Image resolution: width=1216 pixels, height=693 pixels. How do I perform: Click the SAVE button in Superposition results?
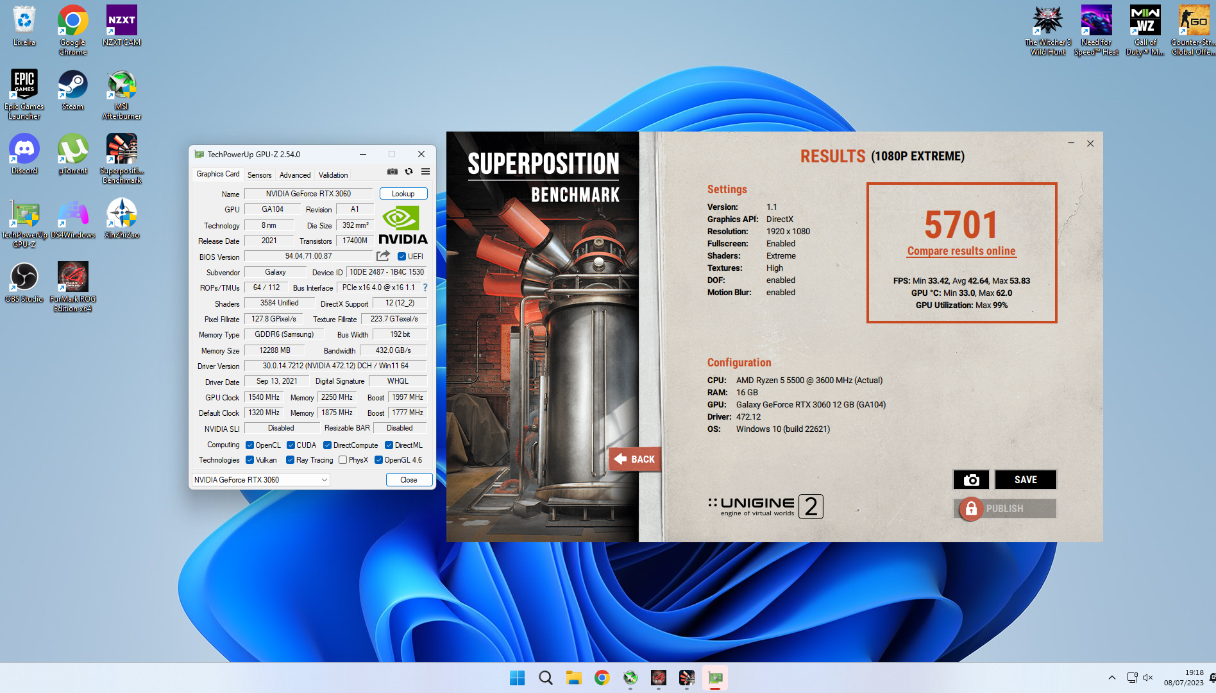(1025, 480)
